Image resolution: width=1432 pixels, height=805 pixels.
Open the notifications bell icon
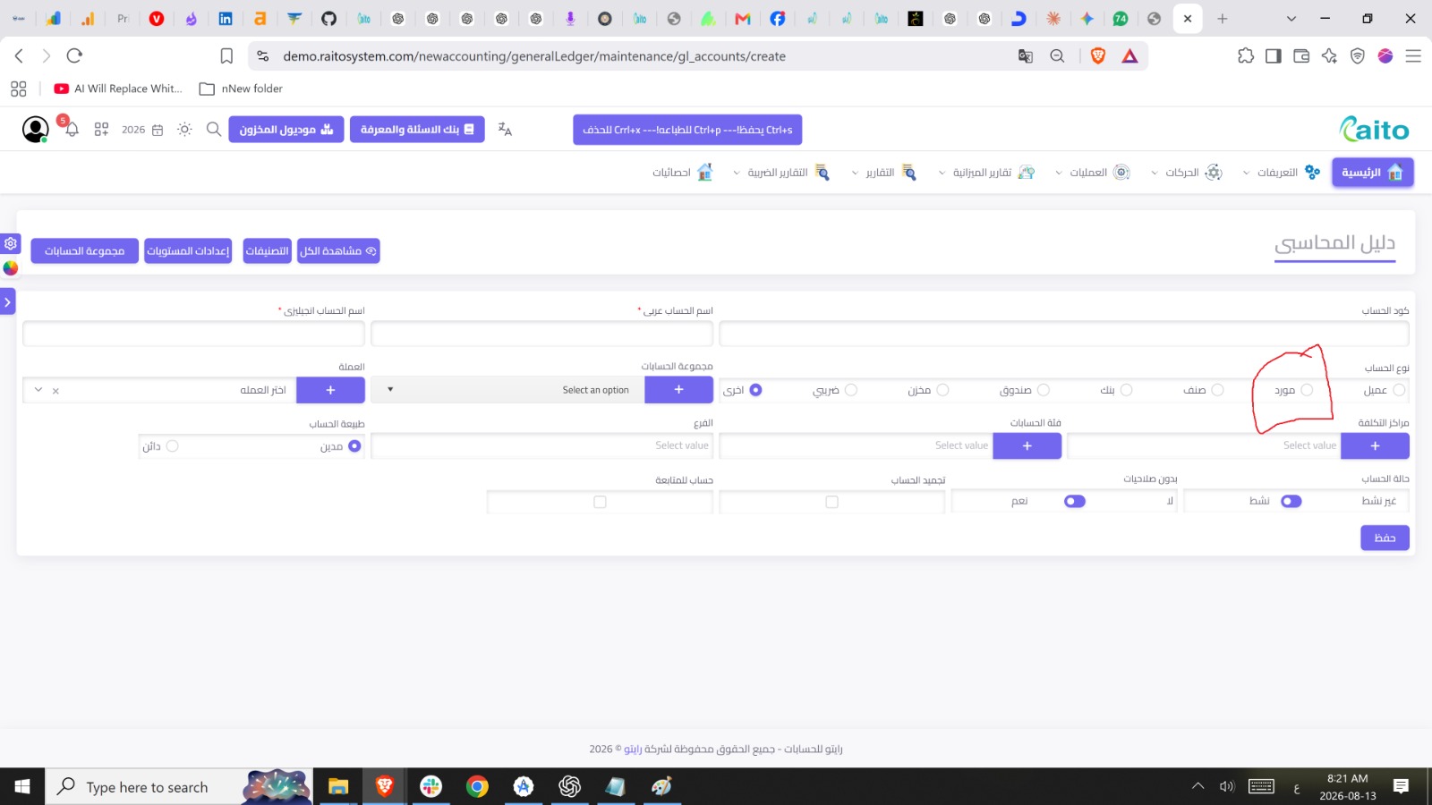click(x=72, y=130)
